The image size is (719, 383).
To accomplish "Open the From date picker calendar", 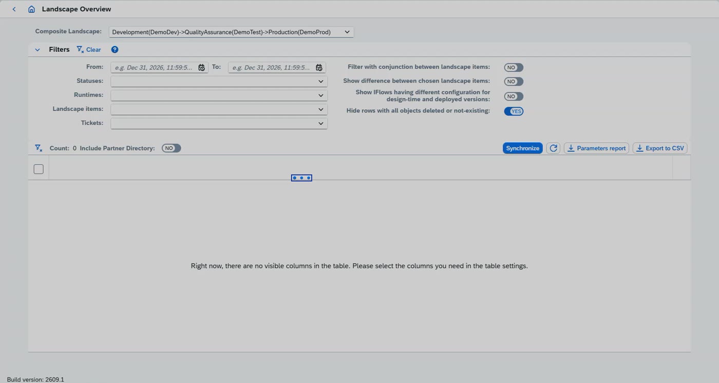I will click(x=202, y=68).
